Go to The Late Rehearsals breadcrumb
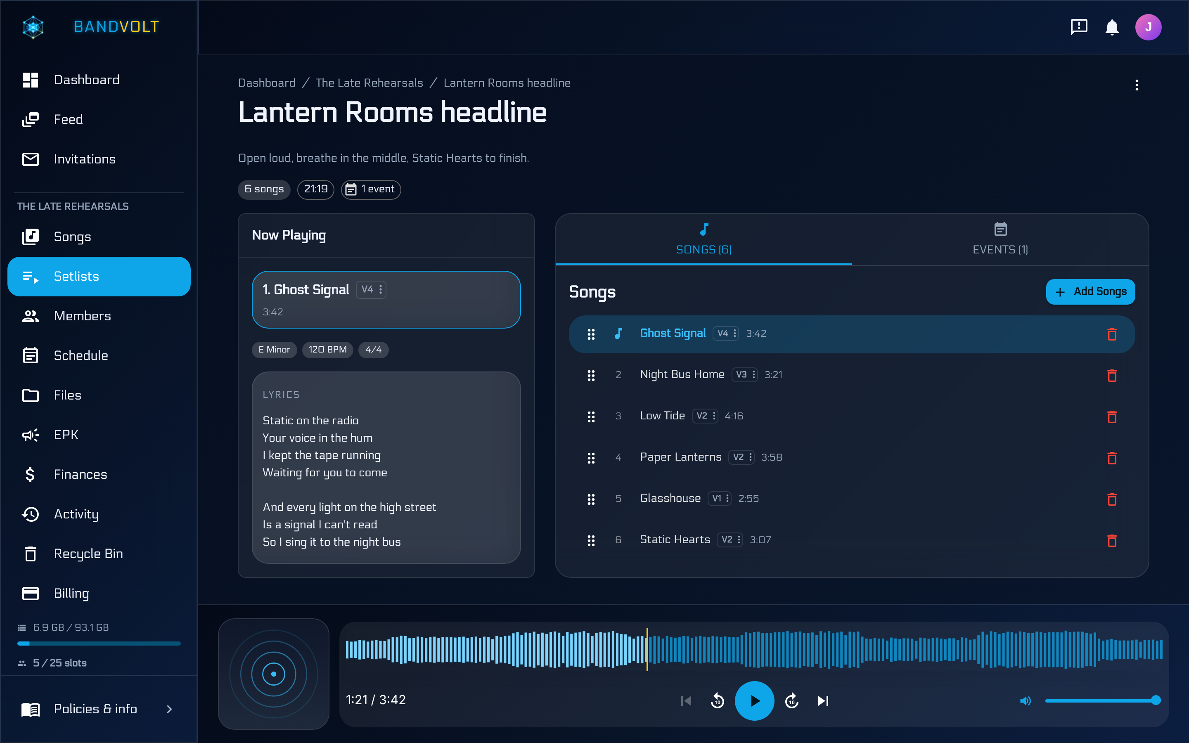Viewport: 1189px width, 743px height. tap(369, 83)
